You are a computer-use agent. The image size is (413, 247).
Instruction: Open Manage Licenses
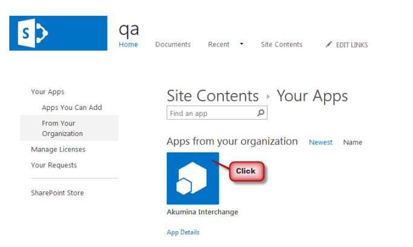pyautogui.click(x=58, y=149)
